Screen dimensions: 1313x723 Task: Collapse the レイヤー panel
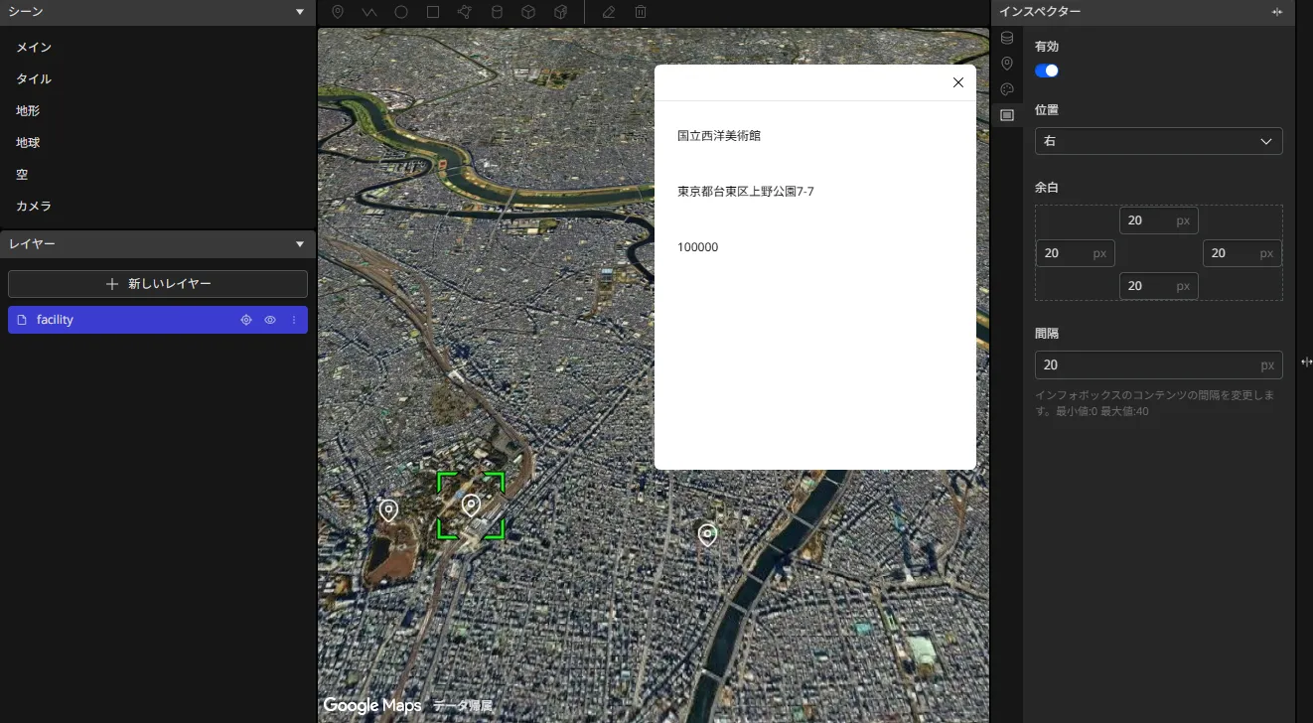click(x=300, y=243)
